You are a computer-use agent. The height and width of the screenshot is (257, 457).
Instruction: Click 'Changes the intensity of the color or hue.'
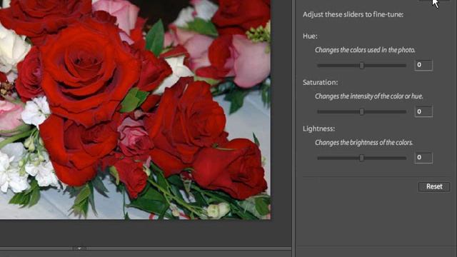(x=369, y=96)
